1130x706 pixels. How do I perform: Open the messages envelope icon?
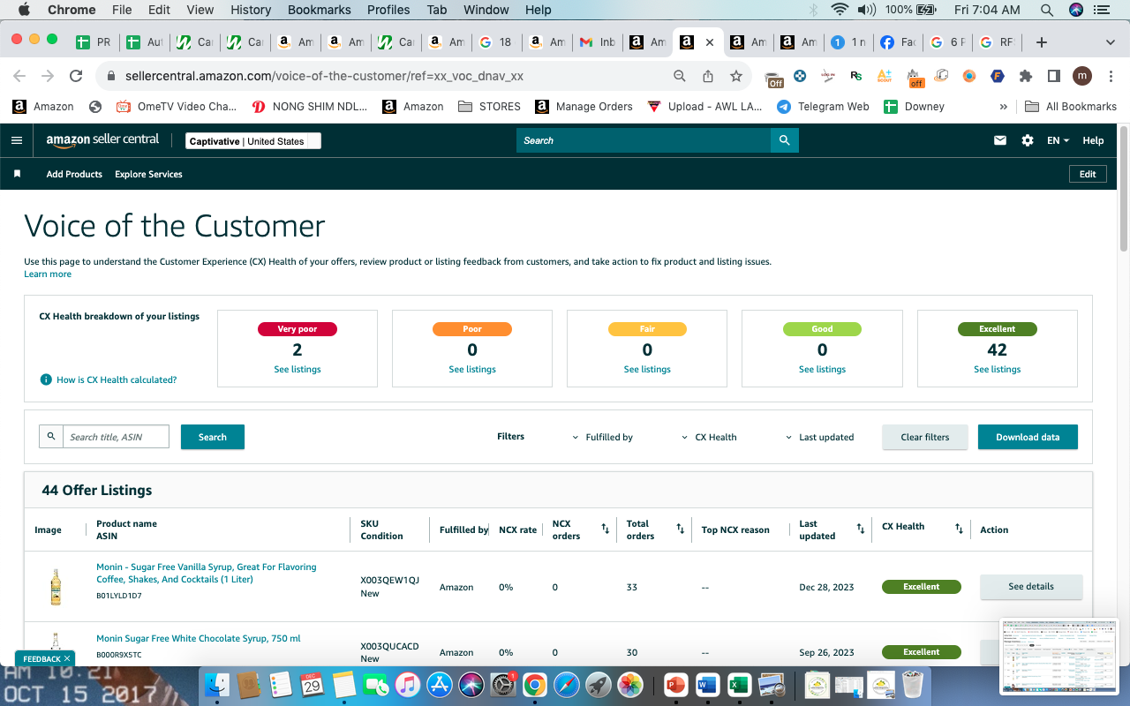tap(1000, 140)
